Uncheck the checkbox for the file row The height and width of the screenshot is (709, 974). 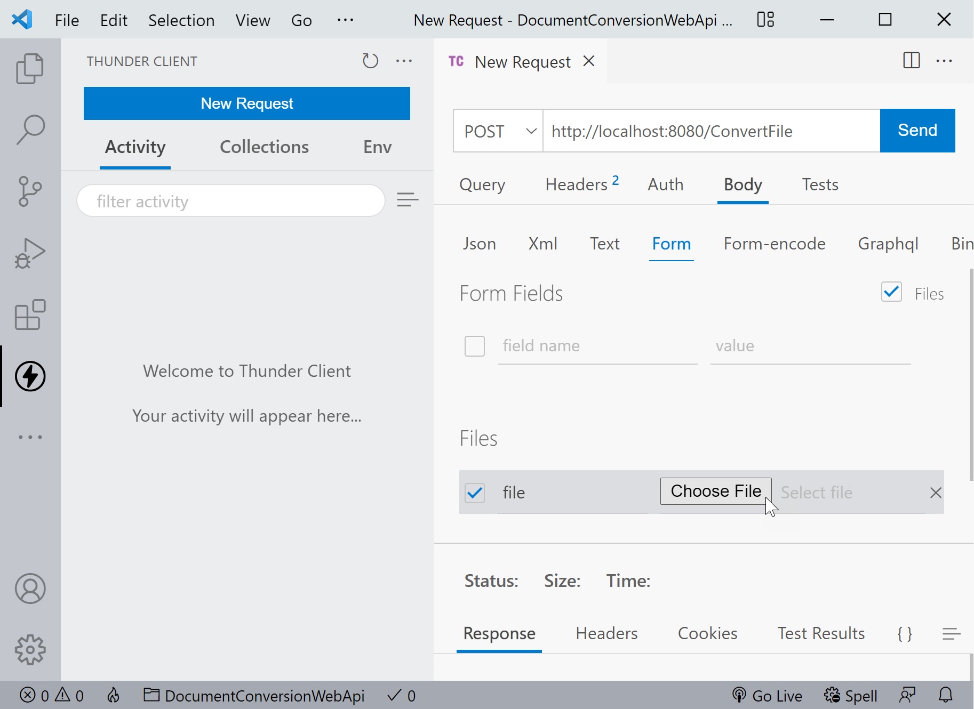[474, 493]
